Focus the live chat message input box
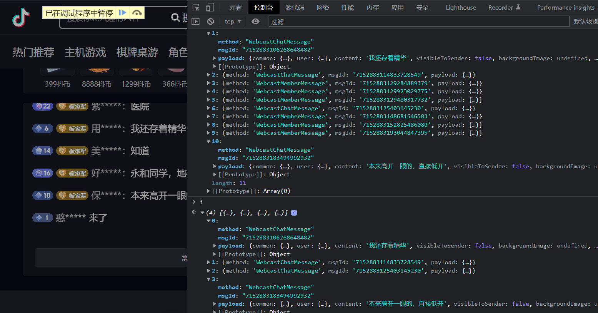This screenshot has width=598, height=313. pyautogui.click(x=111, y=258)
